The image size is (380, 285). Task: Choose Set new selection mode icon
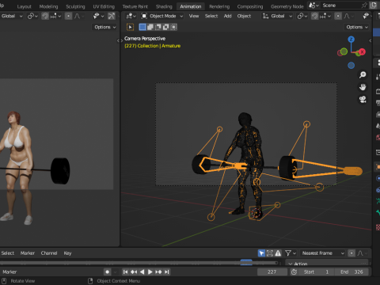pos(142,27)
